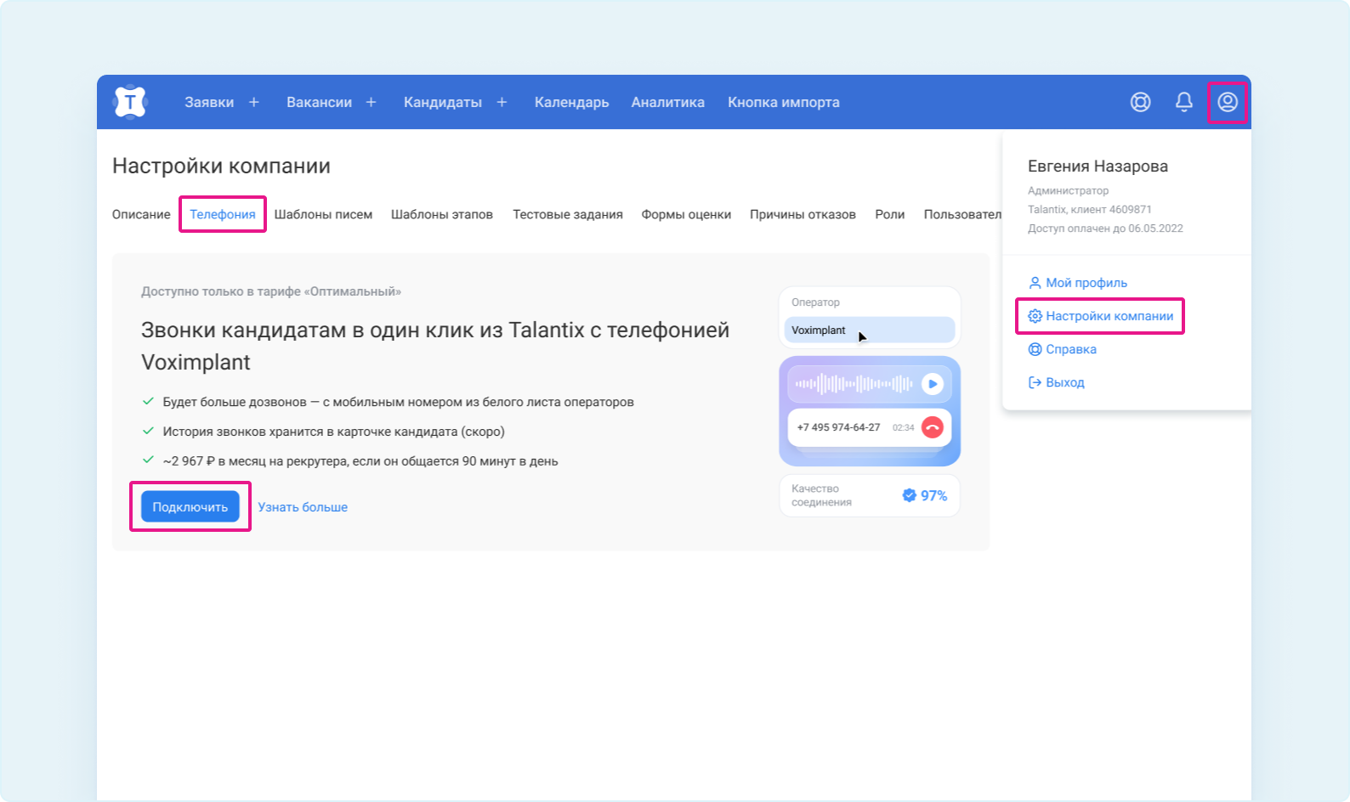Screen dimensions: 1350x802
Task: Click Выход to log out
Action: [x=1057, y=382]
